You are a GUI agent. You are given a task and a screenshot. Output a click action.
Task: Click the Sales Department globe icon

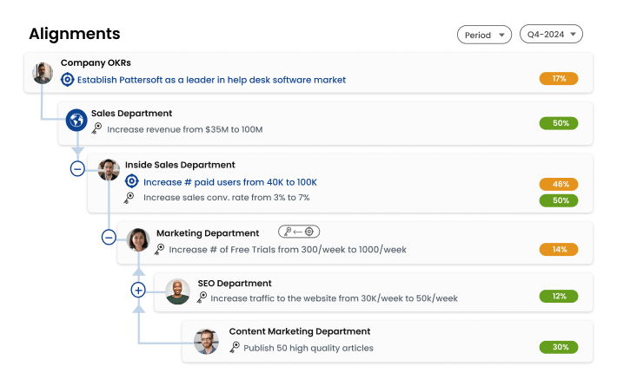[76, 120]
